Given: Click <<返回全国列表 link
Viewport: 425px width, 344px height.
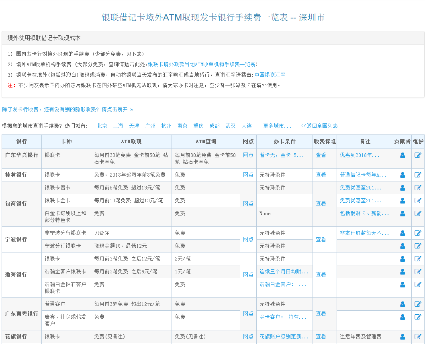Looking at the screenshot, I should point(319,126).
